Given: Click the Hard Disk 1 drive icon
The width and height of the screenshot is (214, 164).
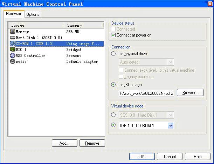Looking at the screenshot, I should tap(13, 38).
